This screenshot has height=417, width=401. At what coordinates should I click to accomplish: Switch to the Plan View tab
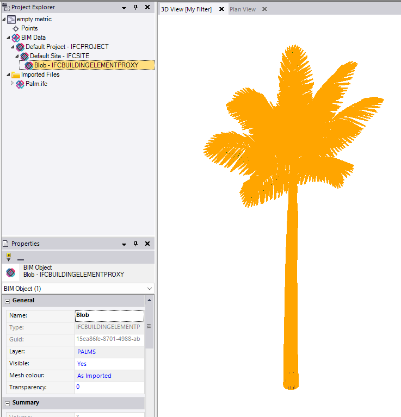pos(243,9)
